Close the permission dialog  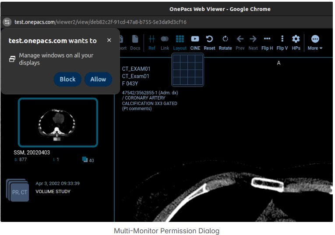click(x=109, y=40)
